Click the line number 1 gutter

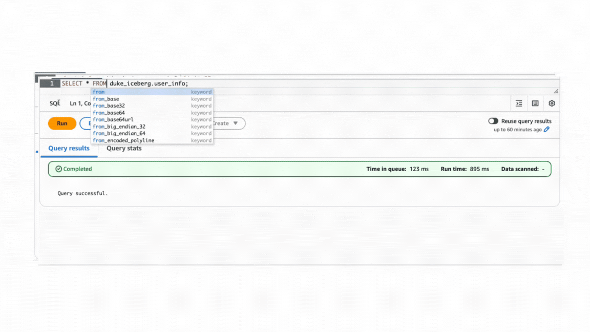(50, 84)
